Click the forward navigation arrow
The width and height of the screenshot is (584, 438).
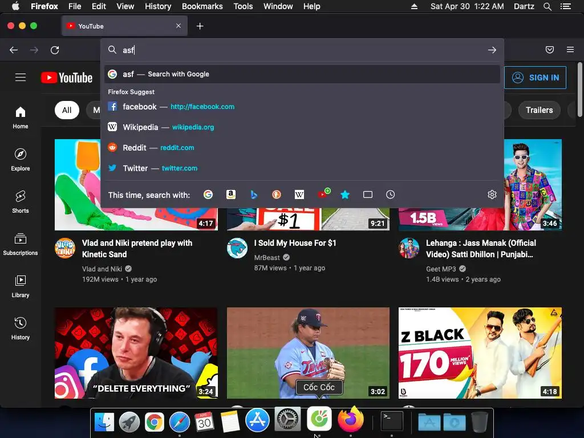(34, 50)
